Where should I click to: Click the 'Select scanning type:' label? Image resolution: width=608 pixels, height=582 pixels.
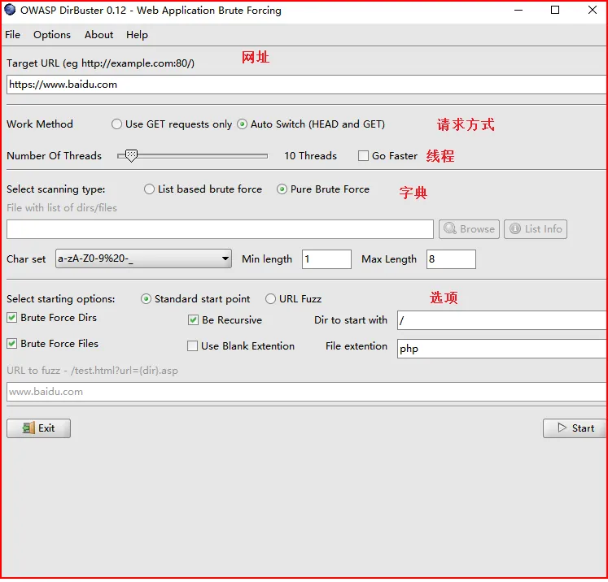pos(56,189)
